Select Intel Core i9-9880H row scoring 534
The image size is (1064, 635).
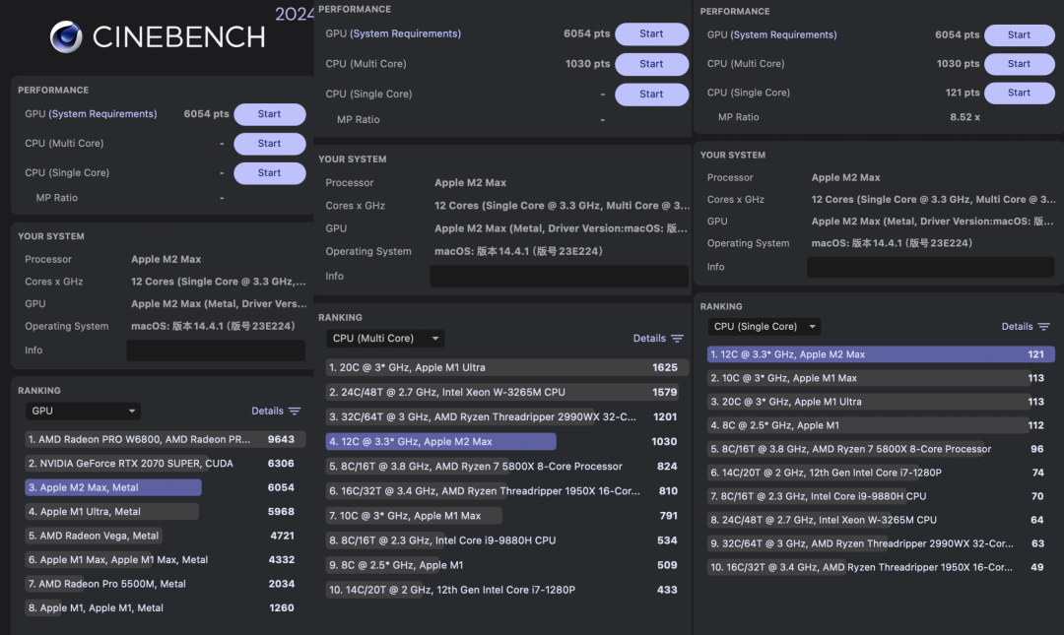507,540
